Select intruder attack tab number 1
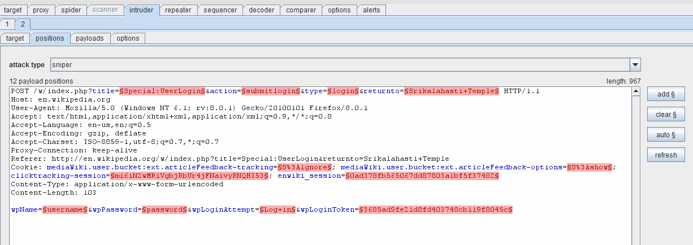 coord(7,24)
